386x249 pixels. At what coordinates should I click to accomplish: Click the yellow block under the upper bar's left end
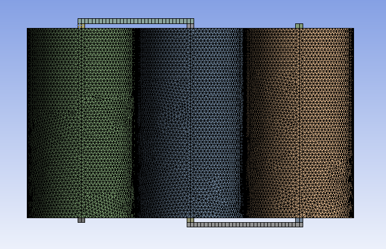(81, 26)
